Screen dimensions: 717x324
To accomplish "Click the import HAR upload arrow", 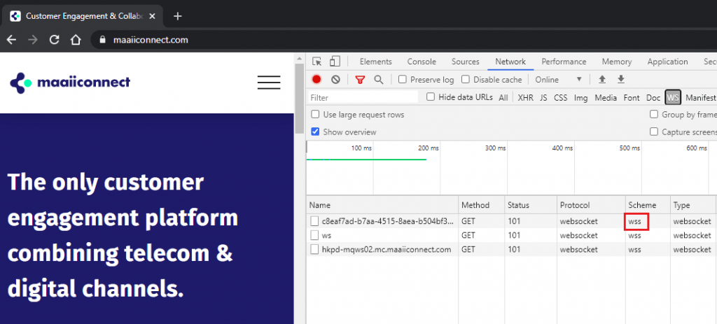I will 602,80.
